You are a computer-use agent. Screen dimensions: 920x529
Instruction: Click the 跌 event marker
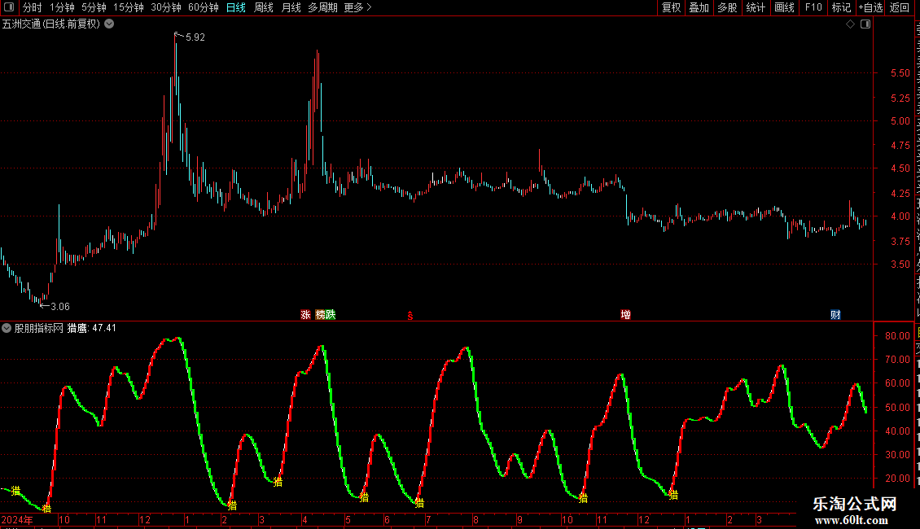[331, 315]
